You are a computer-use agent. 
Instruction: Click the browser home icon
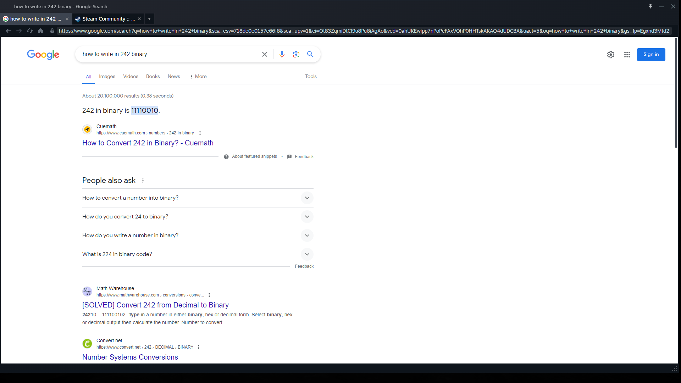(40, 31)
